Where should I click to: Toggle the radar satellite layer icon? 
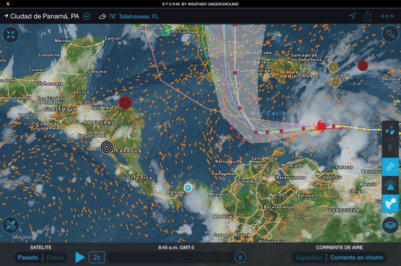[x=390, y=167]
